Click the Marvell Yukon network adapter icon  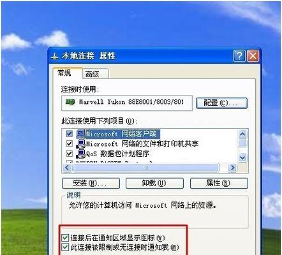[x=70, y=102]
